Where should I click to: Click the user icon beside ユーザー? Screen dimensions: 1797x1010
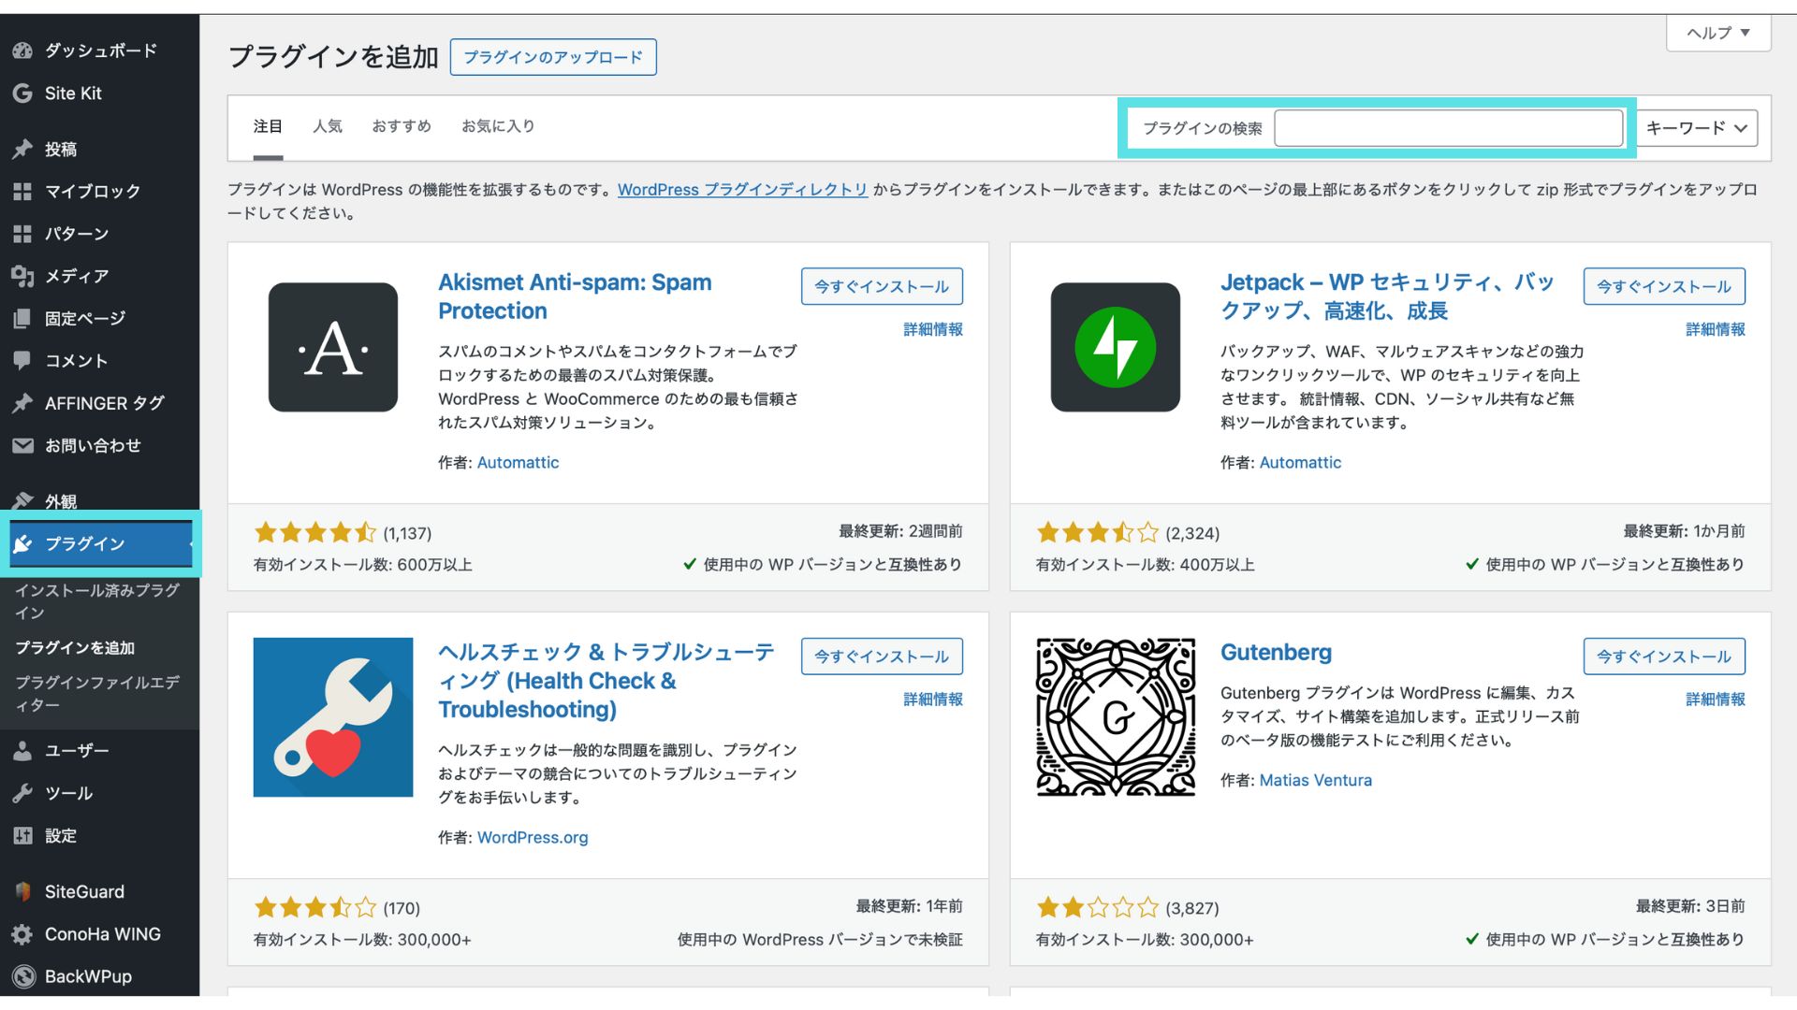coord(22,751)
